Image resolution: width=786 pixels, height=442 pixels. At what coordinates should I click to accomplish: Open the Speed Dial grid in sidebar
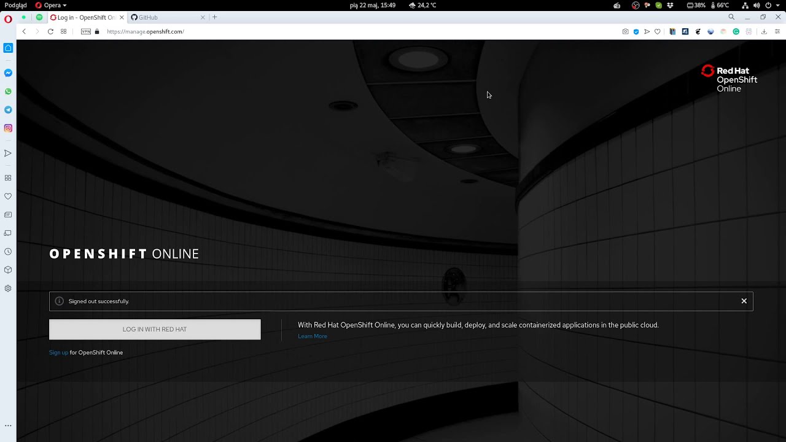click(8, 178)
